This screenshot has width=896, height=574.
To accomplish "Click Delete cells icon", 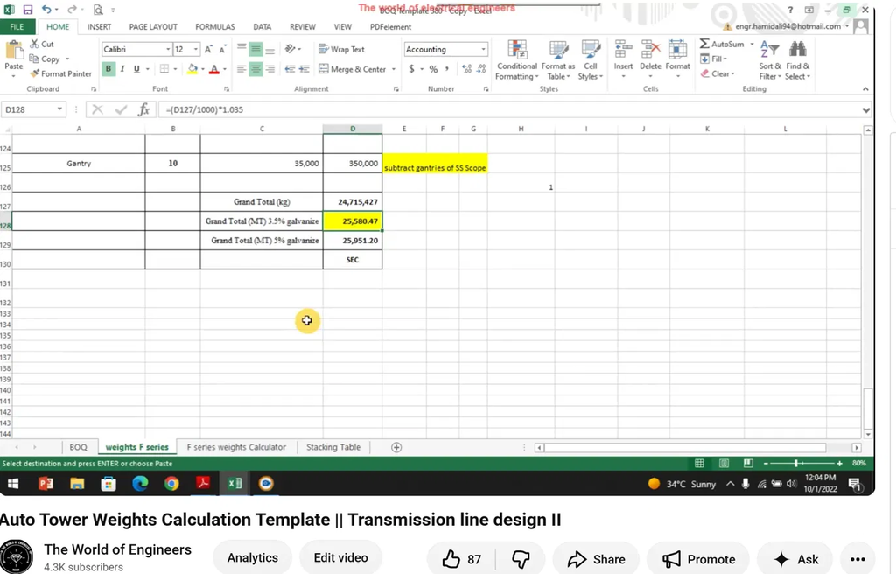I will (650, 50).
